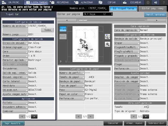Switch to the COPIAR tab

point(108,2)
